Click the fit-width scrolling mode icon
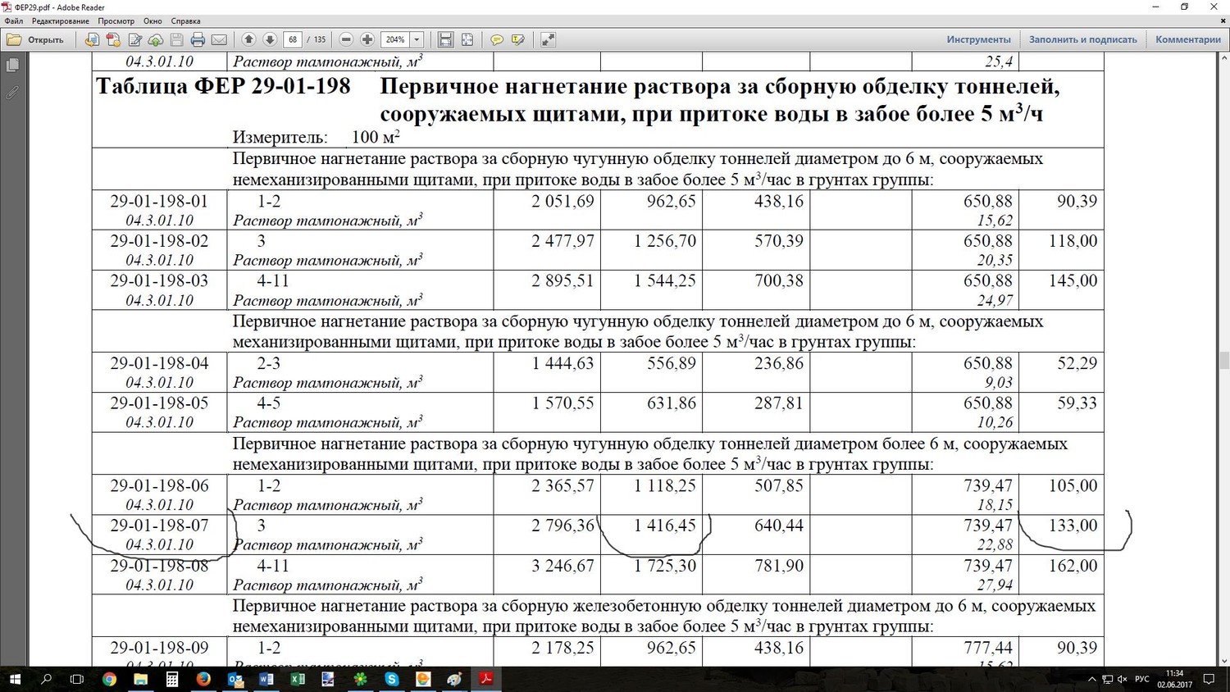 (x=445, y=39)
